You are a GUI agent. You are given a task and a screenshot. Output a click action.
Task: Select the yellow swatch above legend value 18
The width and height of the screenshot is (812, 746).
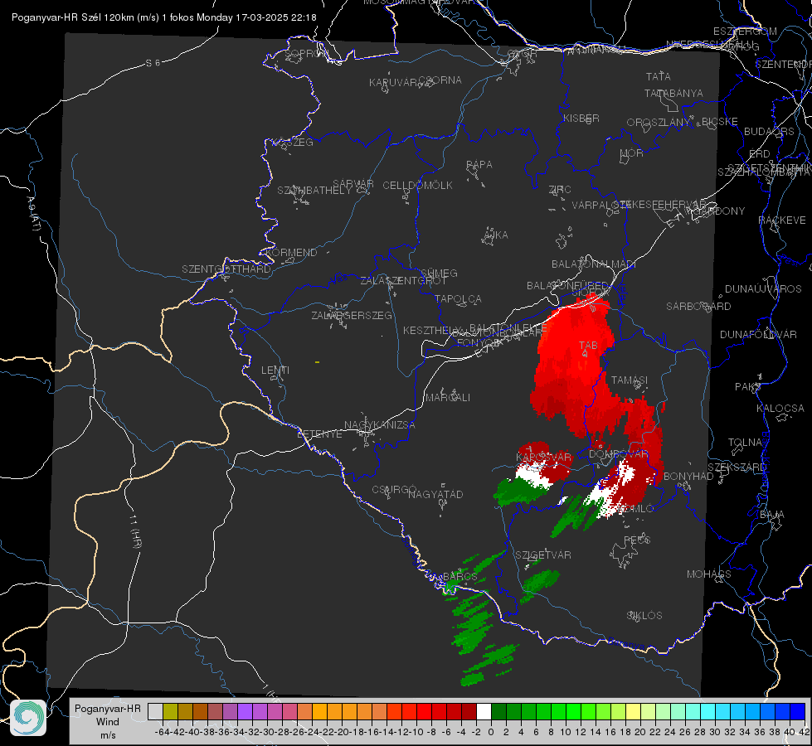click(x=633, y=712)
